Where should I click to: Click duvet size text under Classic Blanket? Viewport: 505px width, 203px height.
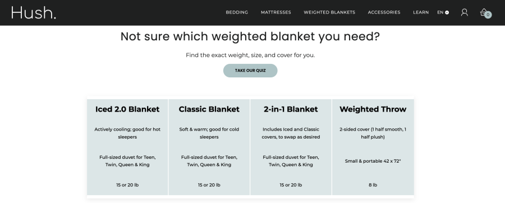(x=209, y=161)
